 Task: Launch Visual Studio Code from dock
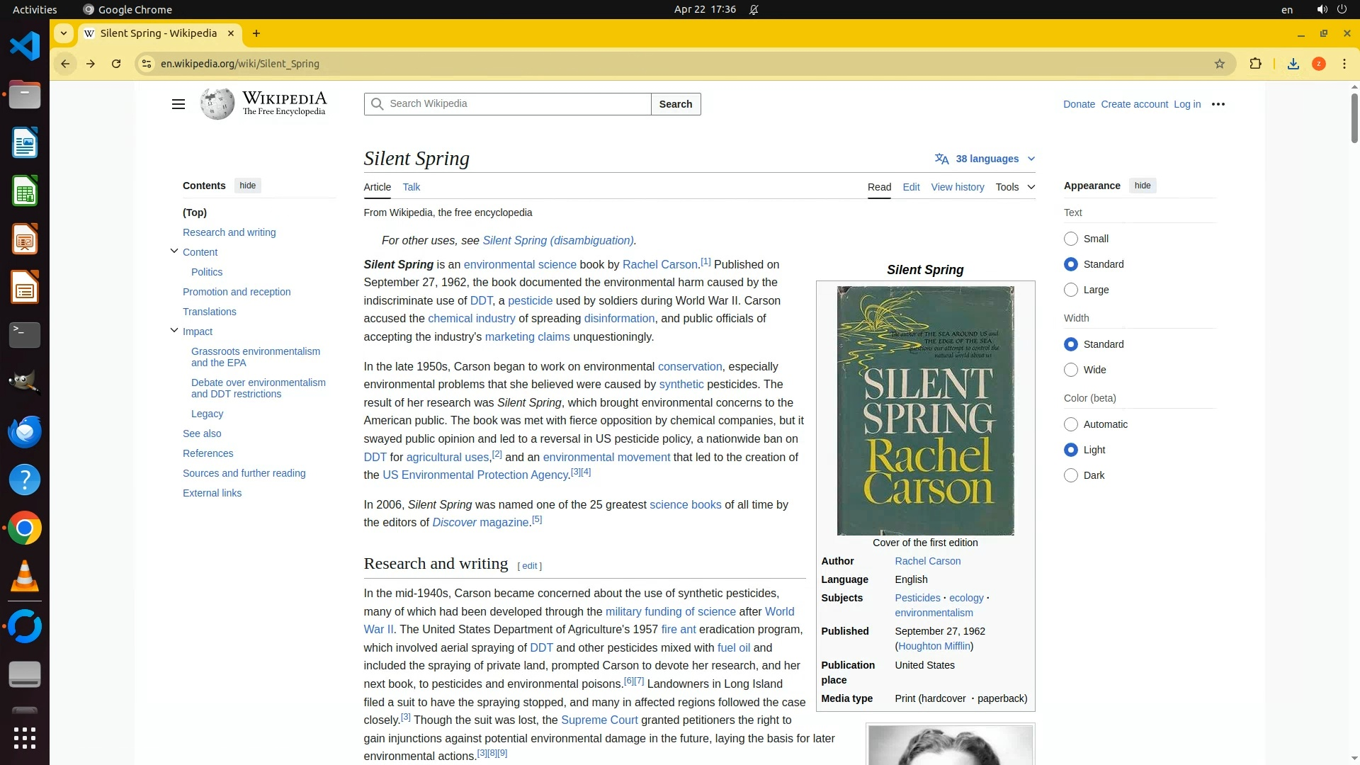coord(25,47)
